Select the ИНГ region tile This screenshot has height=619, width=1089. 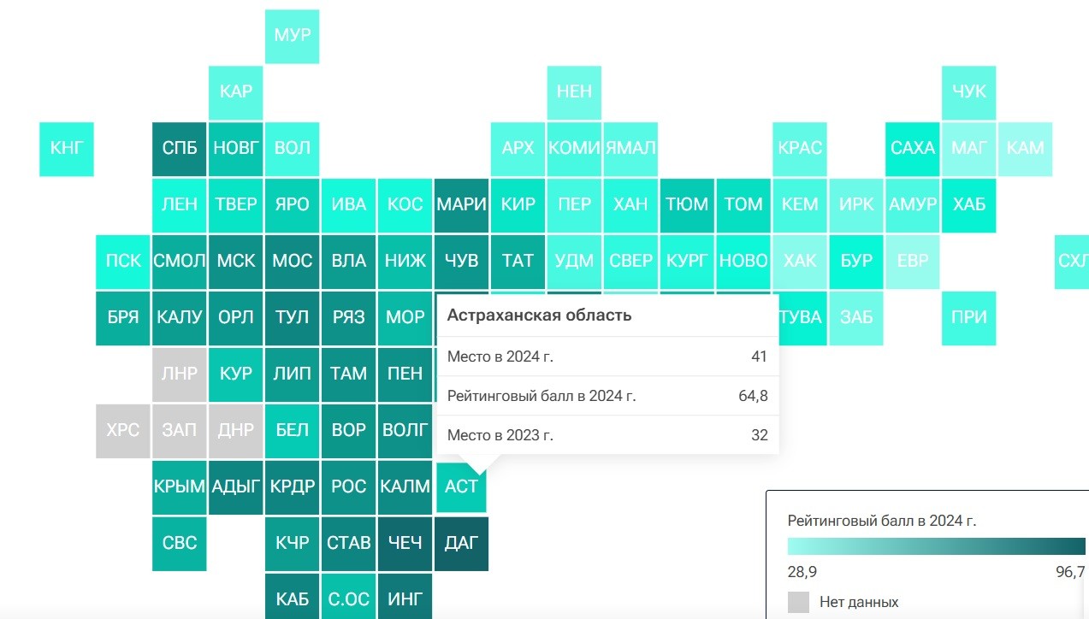tap(405, 599)
